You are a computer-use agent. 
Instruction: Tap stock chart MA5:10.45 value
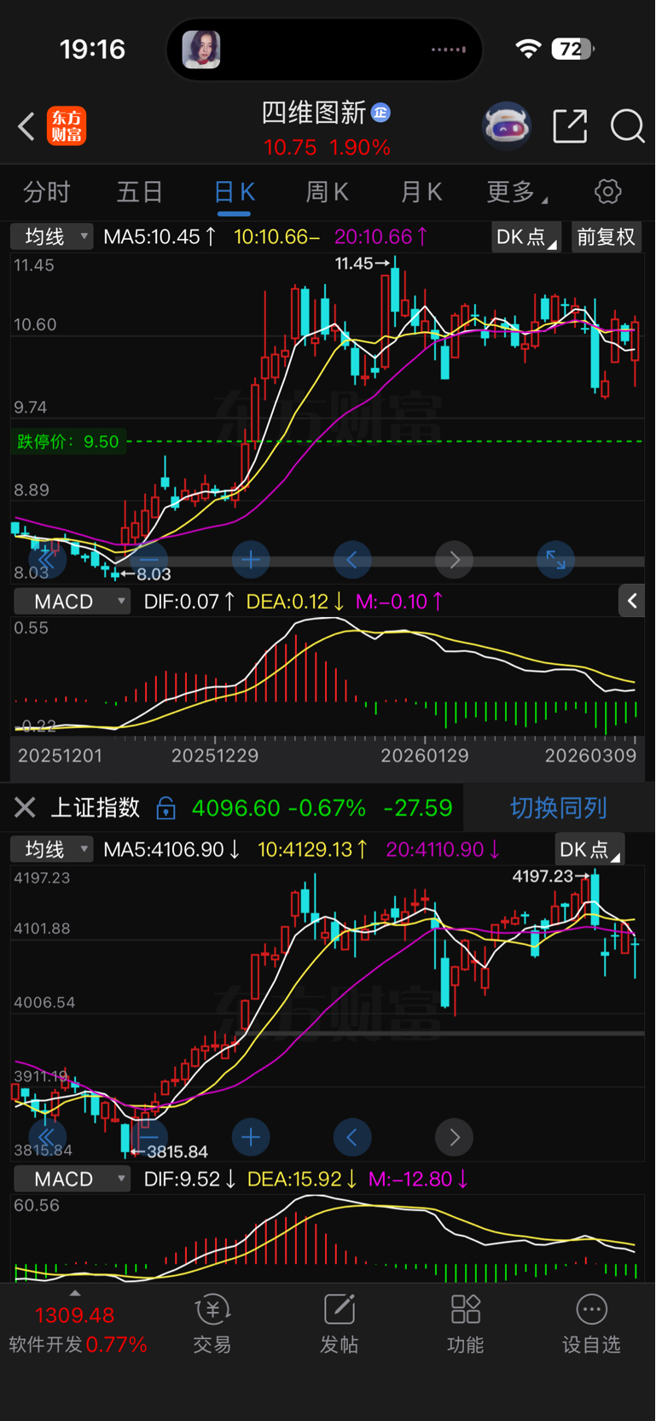(160, 236)
